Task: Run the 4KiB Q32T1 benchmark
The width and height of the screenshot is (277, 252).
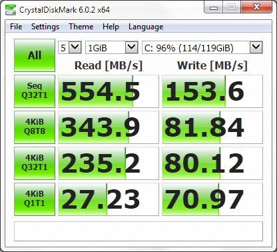Action: 35,163
